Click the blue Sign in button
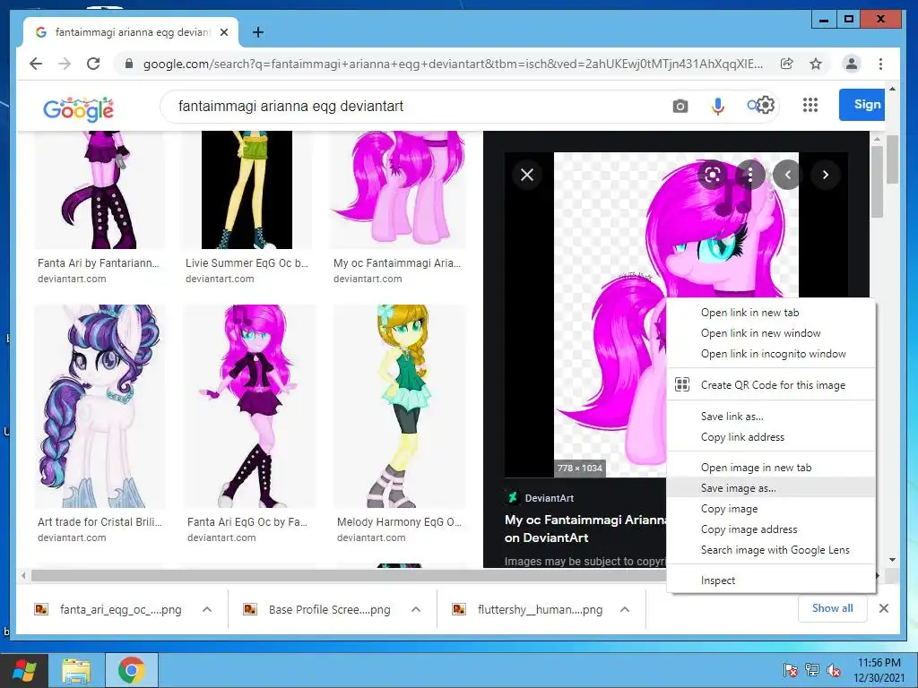 [x=862, y=105]
